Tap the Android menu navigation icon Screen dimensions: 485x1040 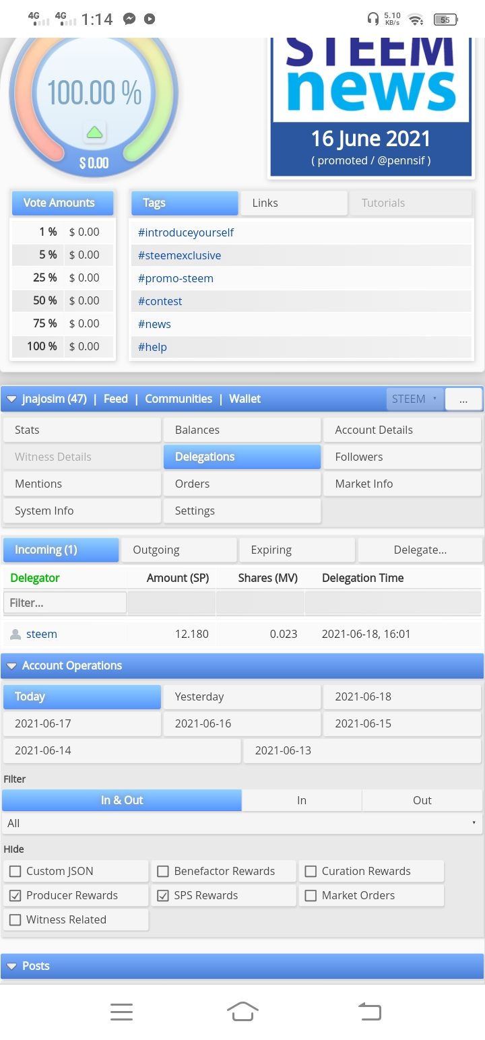click(121, 1011)
